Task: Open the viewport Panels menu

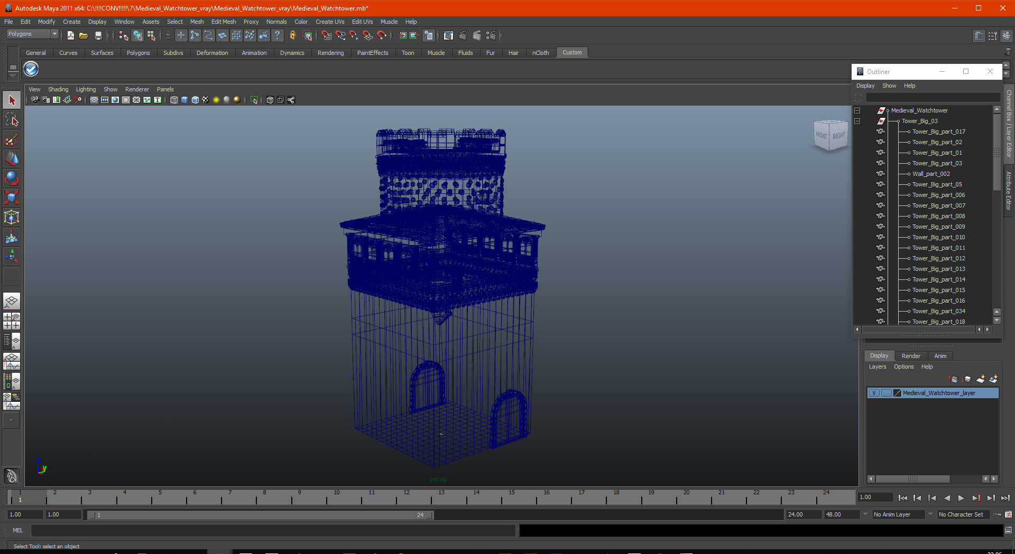Action: point(165,89)
